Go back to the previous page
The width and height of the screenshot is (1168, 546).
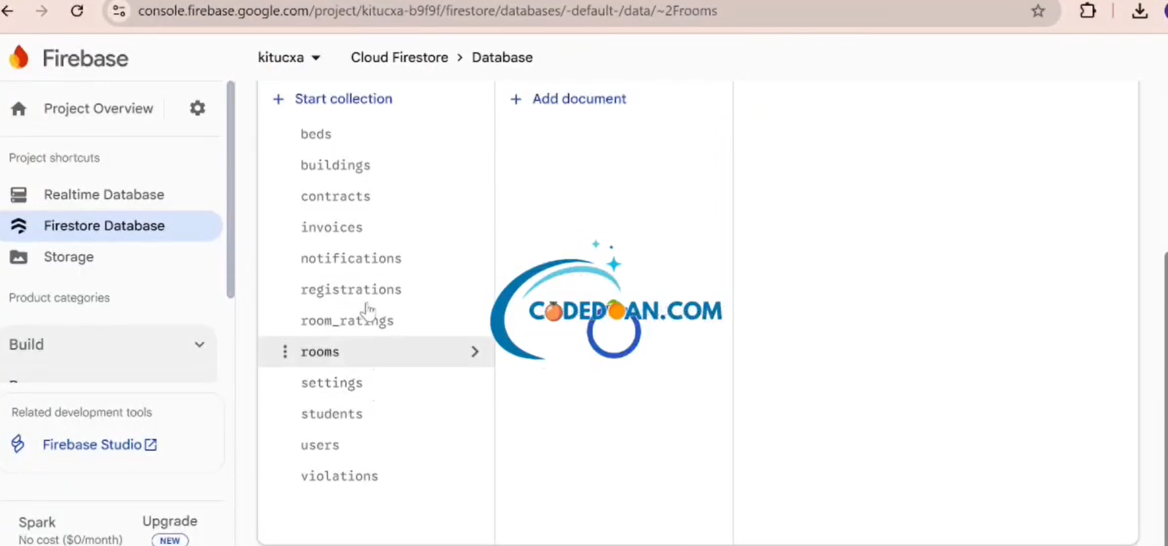coord(8,11)
